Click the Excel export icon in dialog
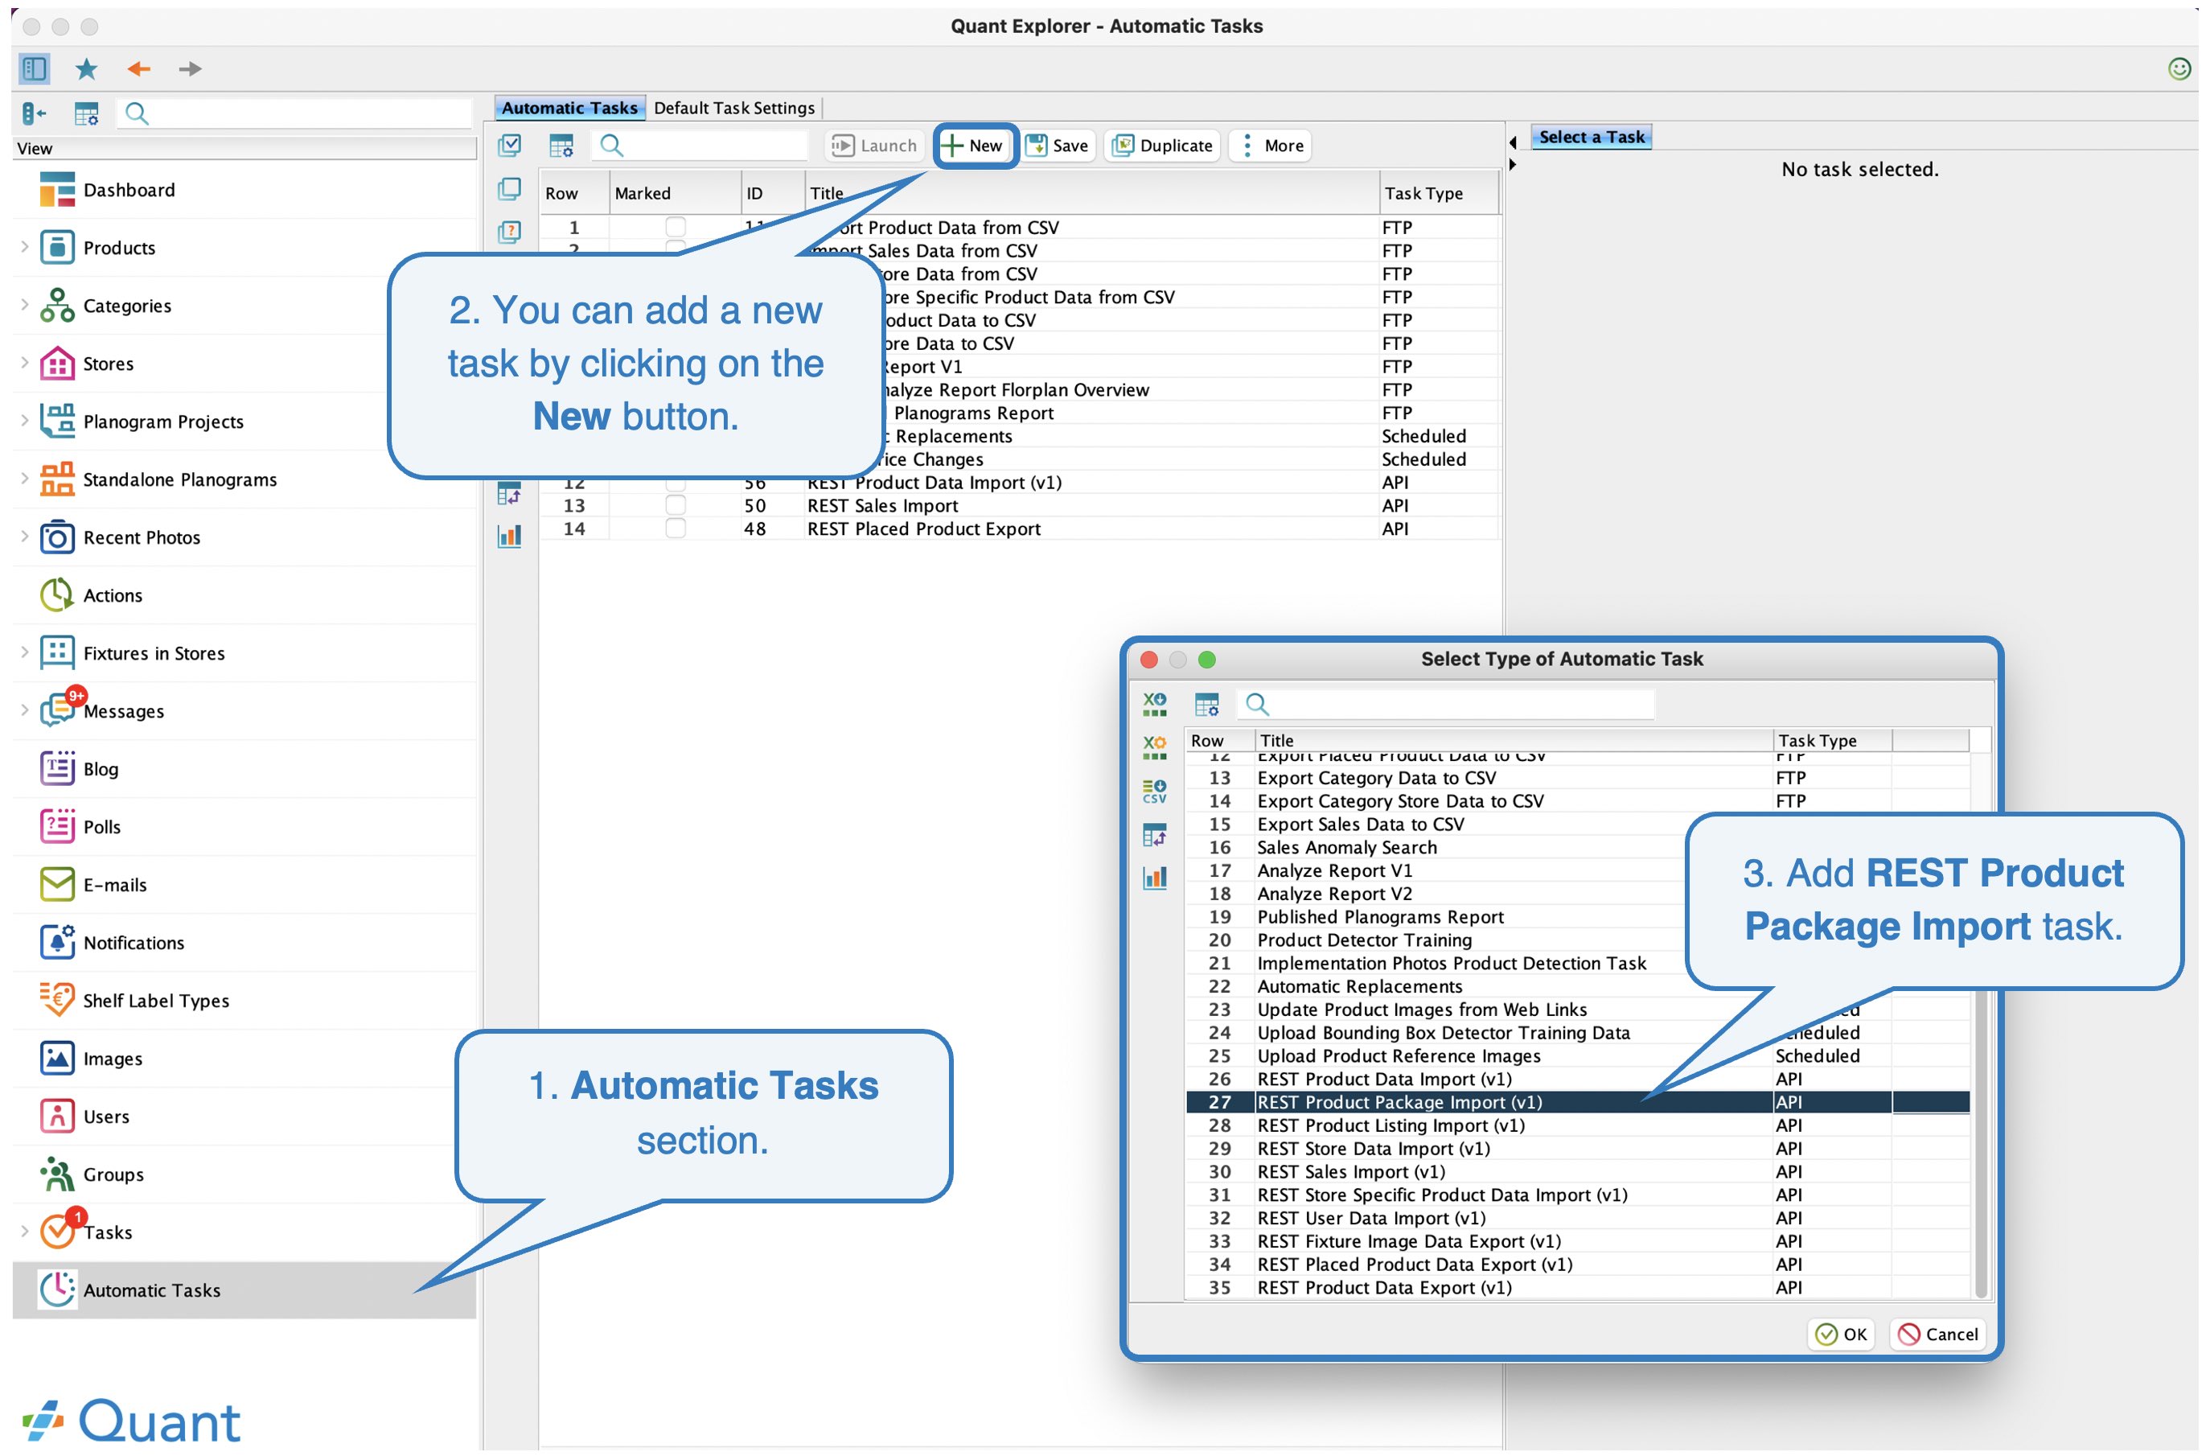2210x1456 pixels. 1155,704
